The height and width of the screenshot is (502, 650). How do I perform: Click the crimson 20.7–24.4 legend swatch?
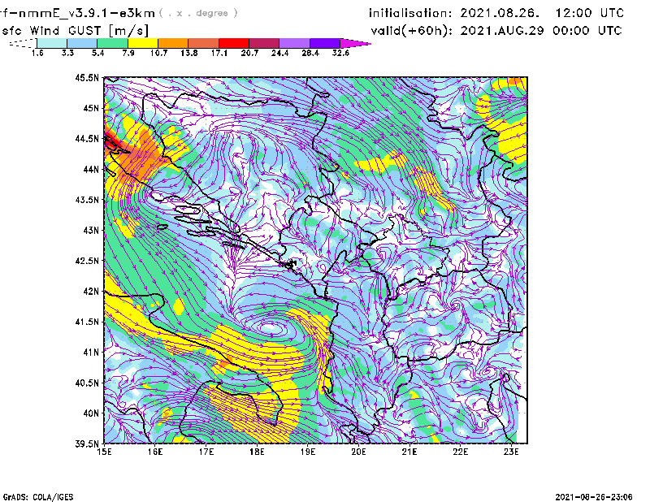(264, 43)
